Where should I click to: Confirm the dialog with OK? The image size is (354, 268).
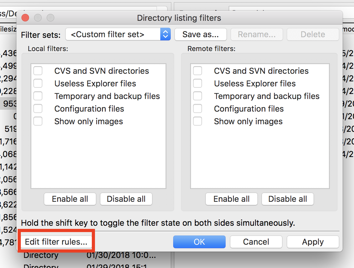(x=199, y=242)
